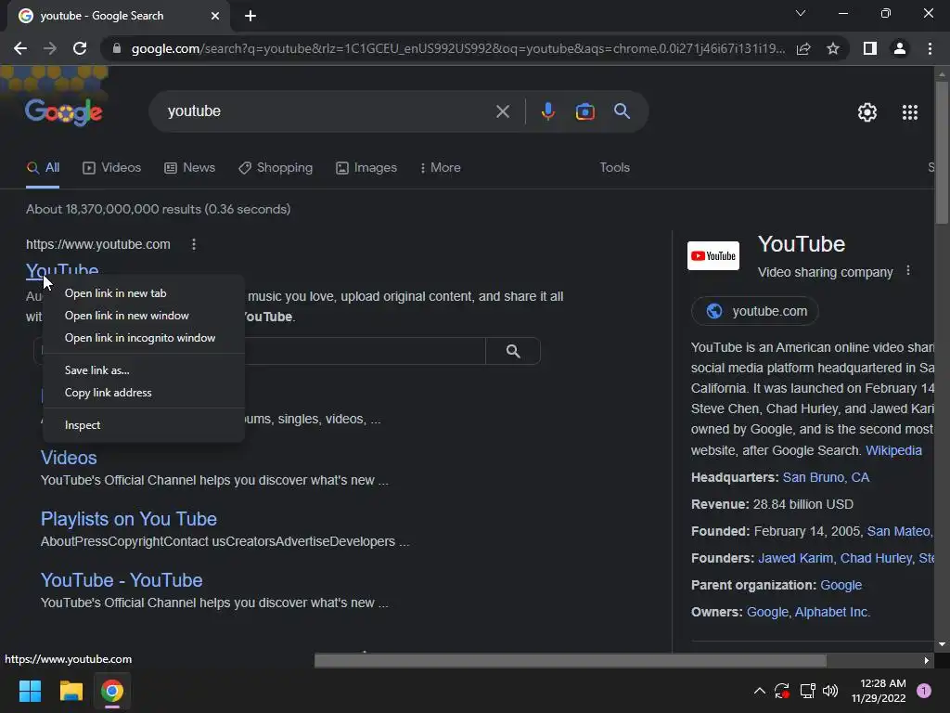Open the Wikipedia link
Screen dimensions: 950x713
point(893,450)
